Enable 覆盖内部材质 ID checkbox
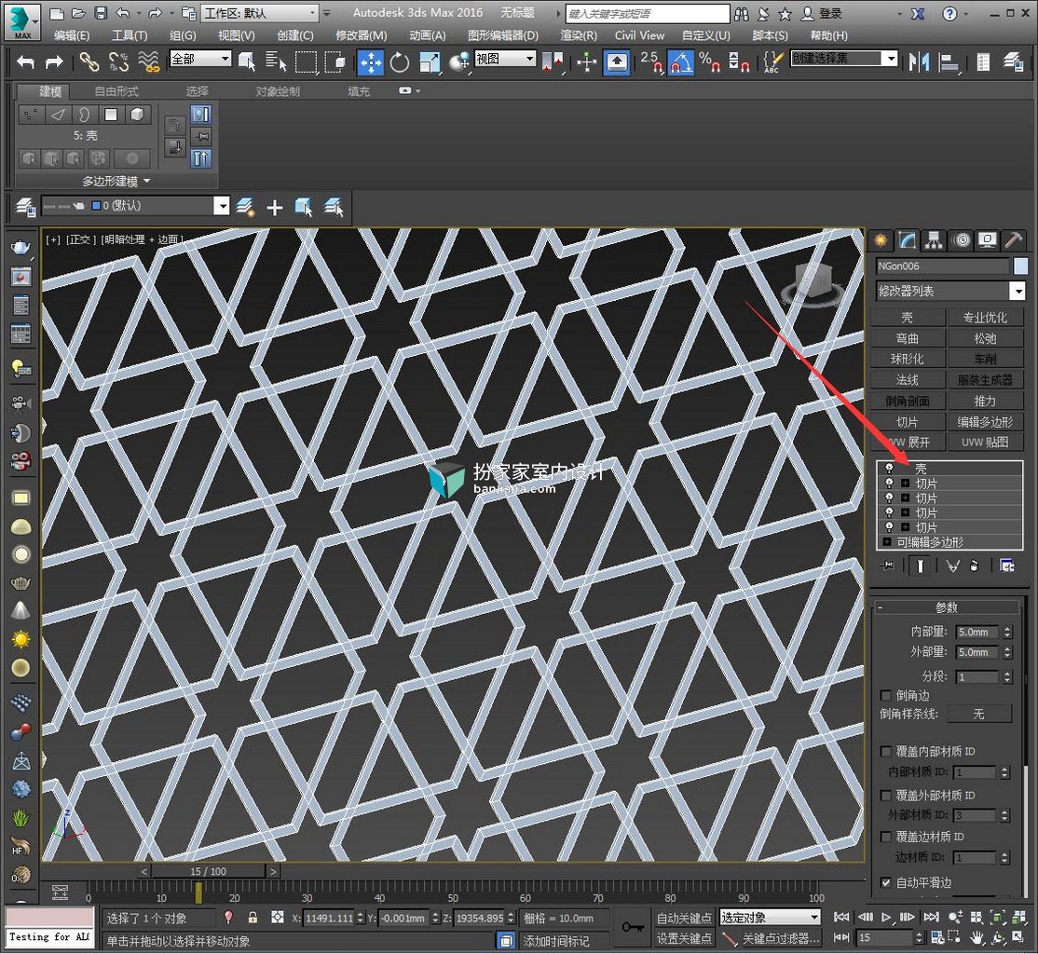Screen dimensions: 1038x954 tap(886, 751)
